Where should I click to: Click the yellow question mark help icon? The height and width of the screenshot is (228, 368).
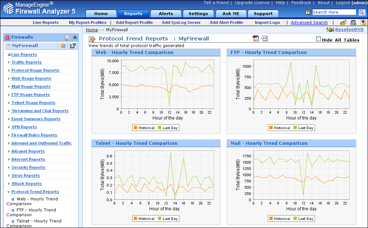pos(308,13)
